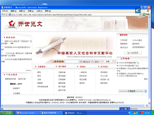Click the red square bullet beside 文献查询
The height and width of the screenshot is (115, 154).
[36, 67]
